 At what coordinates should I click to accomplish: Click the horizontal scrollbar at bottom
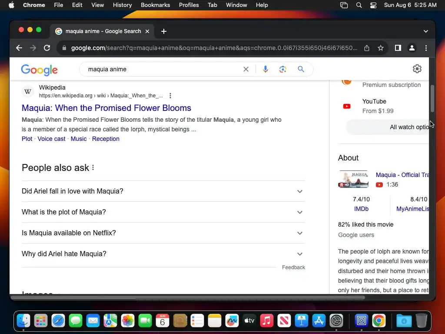click(188, 297)
